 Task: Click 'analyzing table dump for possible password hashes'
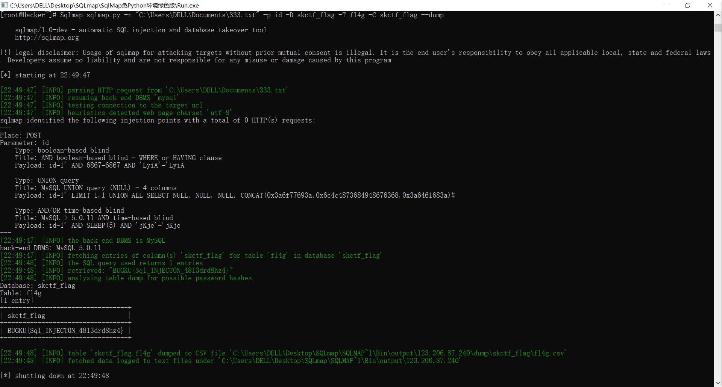[126, 278]
